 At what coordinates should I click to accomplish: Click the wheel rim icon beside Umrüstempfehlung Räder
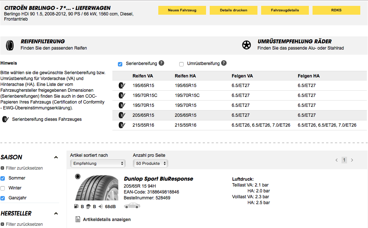[x=246, y=45]
